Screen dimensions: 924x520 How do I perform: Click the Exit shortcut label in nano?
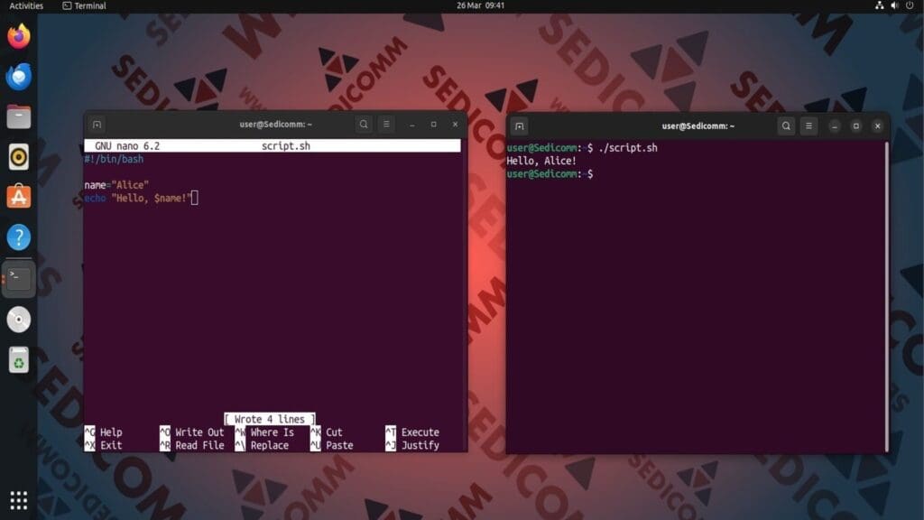(110, 444)
